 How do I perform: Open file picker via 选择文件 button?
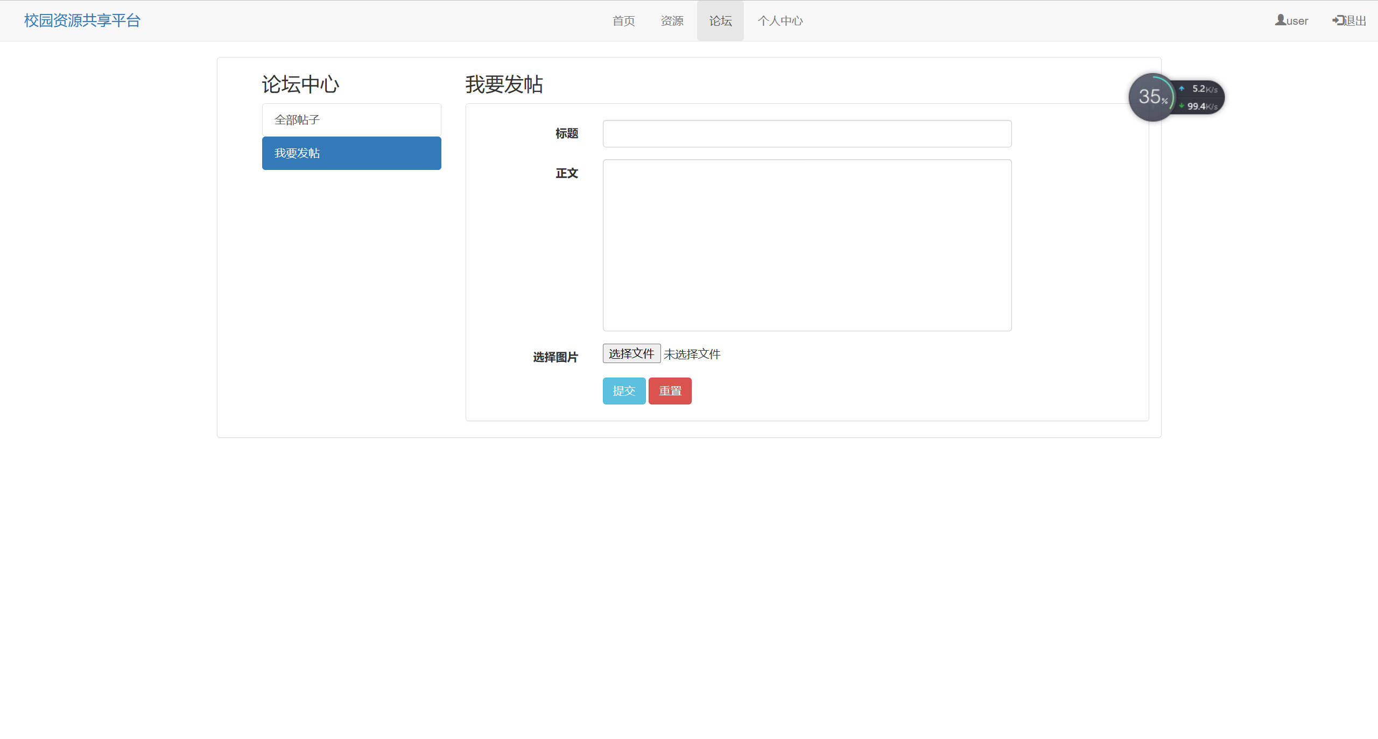[x=631, y=353]
